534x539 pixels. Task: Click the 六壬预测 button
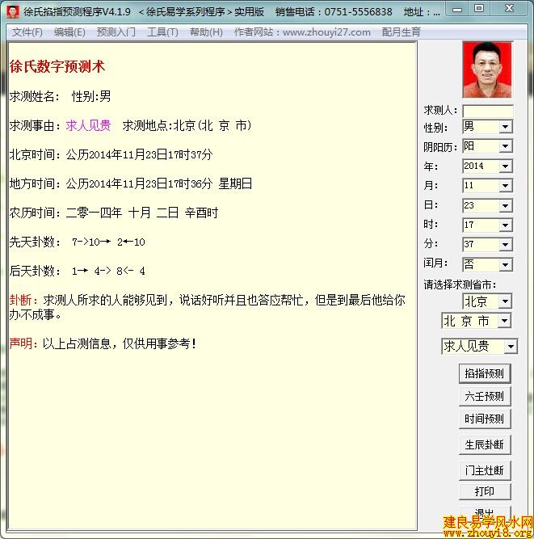pyautogui.click(x=485, y=396)
